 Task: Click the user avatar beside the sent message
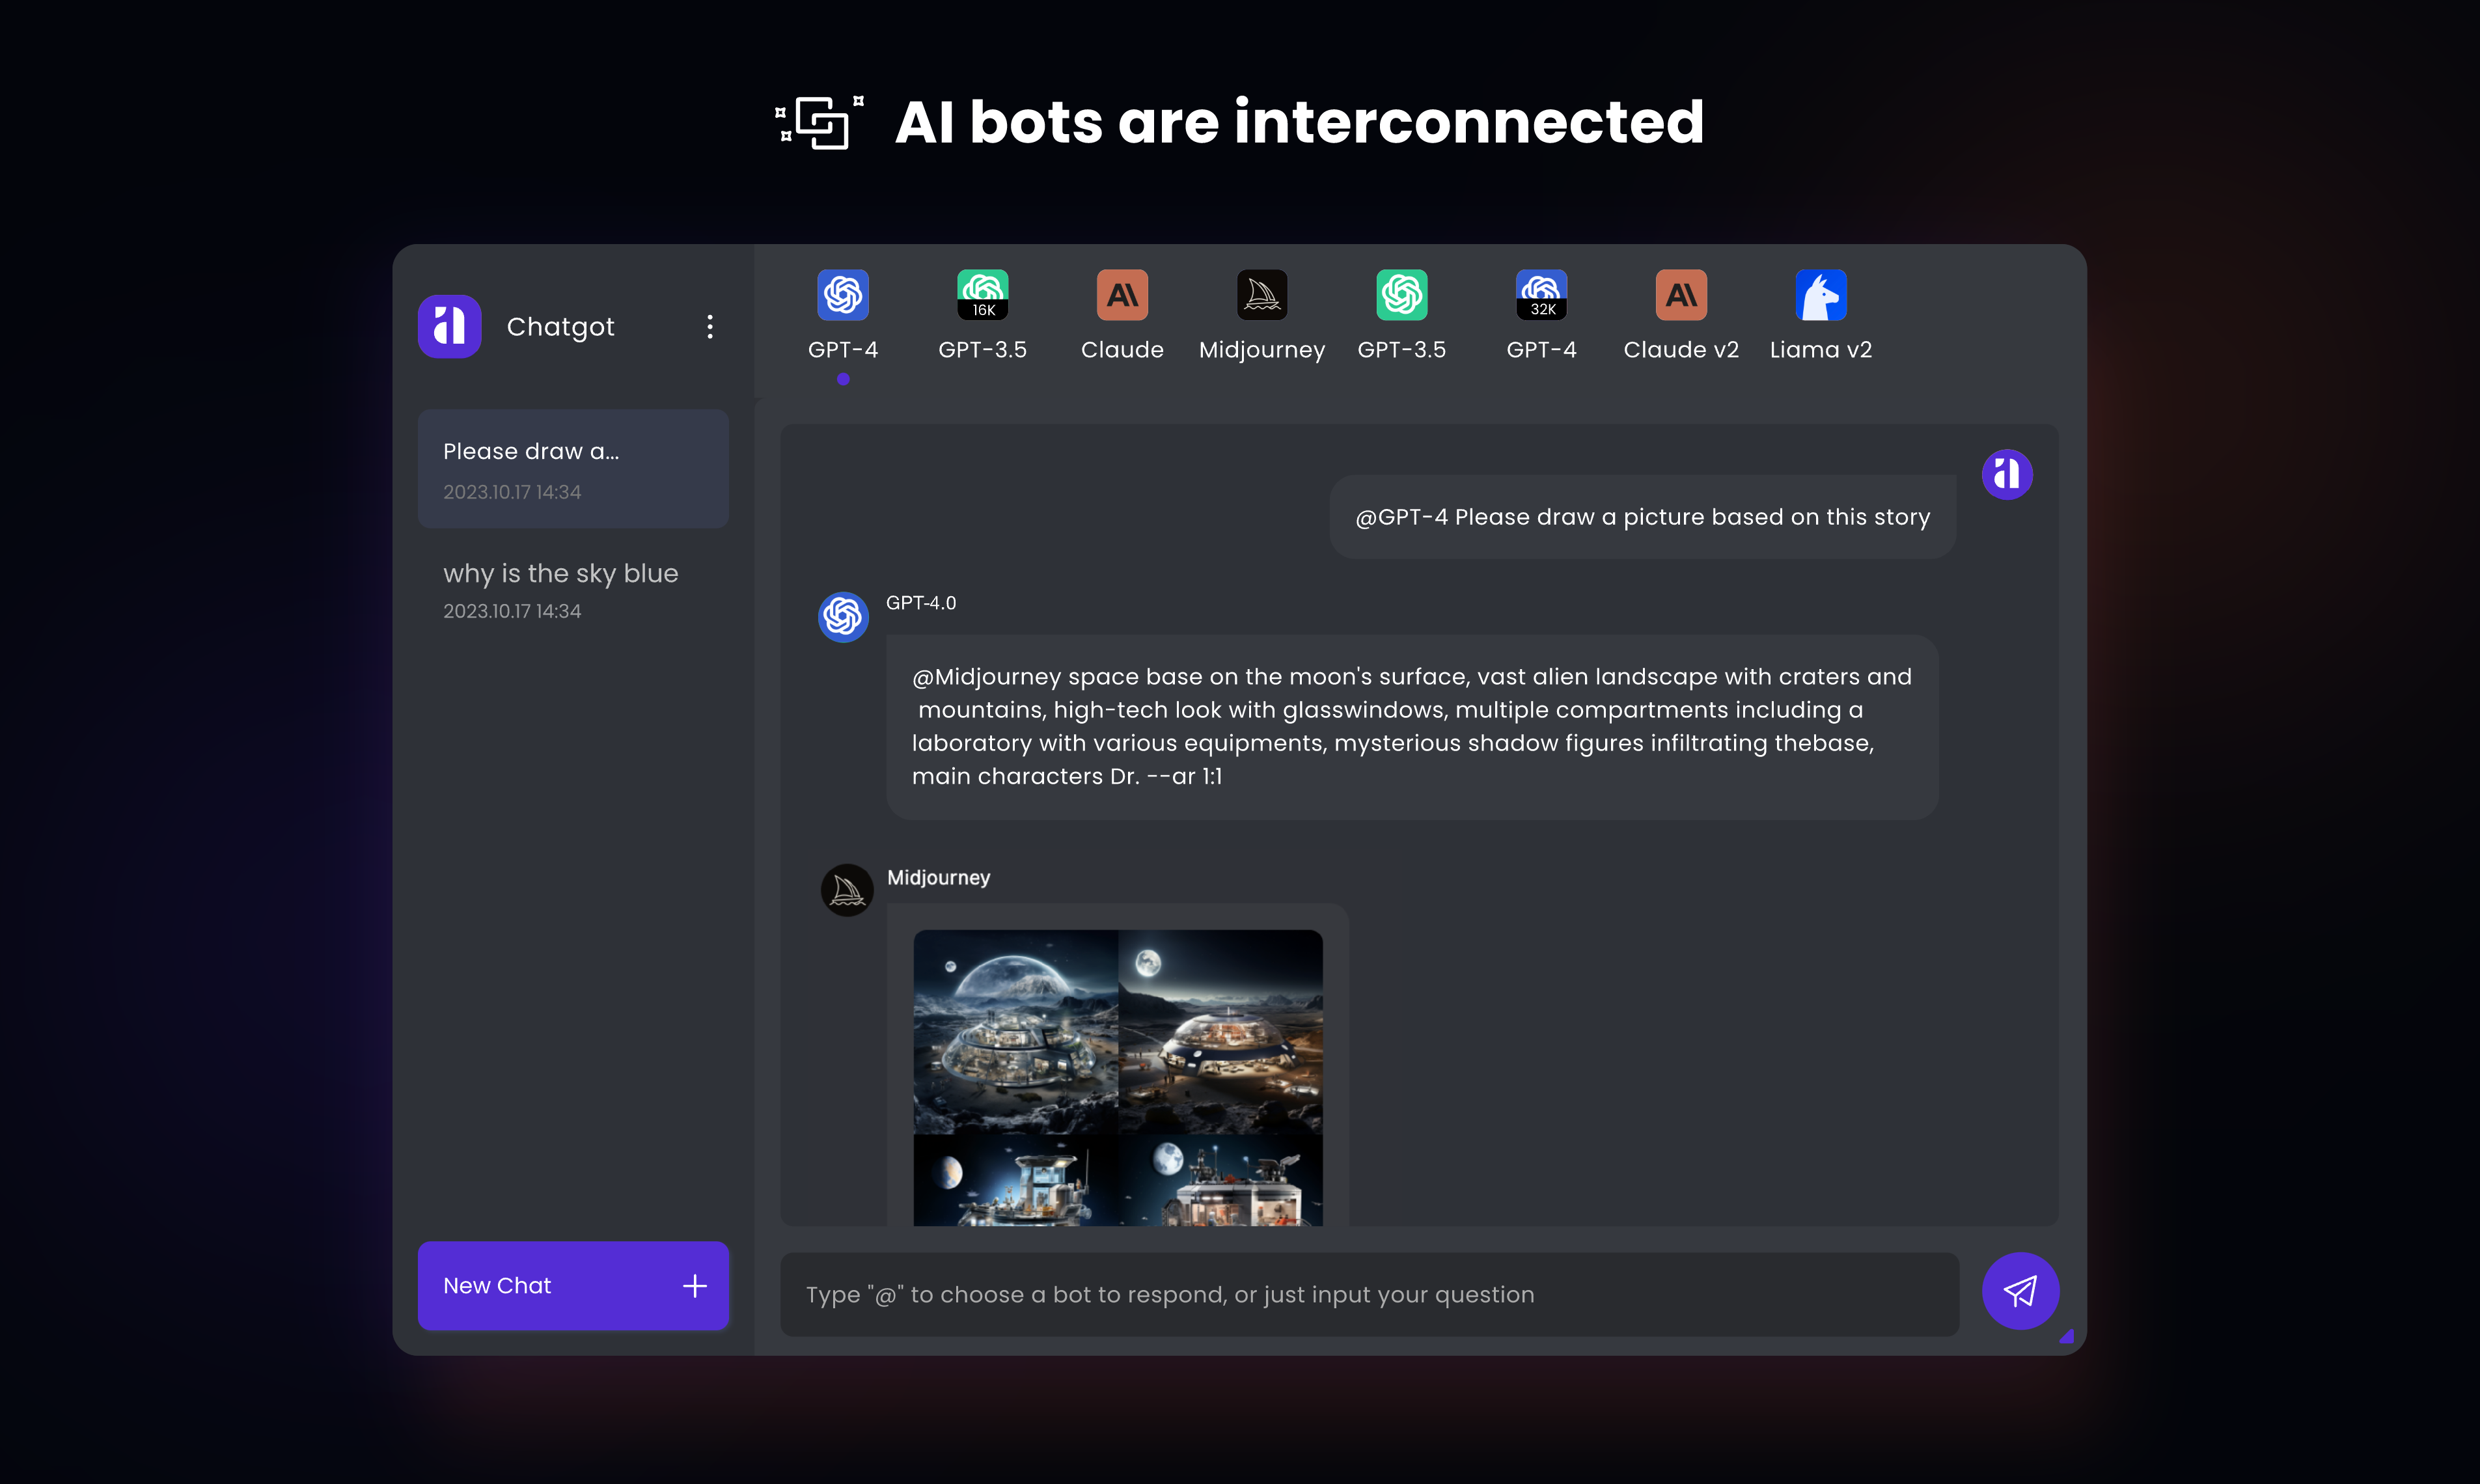(2006, 474)
